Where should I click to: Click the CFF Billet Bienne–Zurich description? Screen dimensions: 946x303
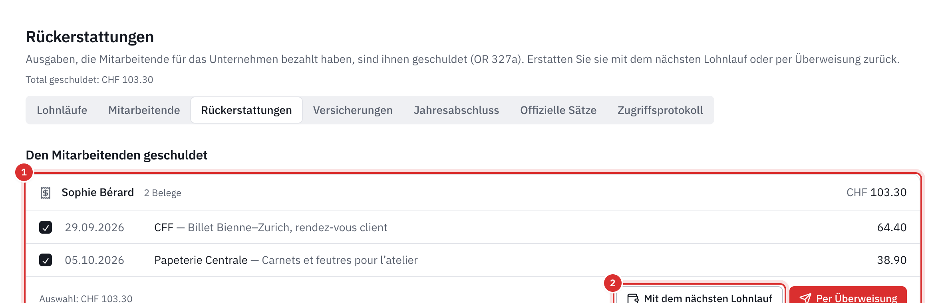pyautogui.click(x=271, y=227)
